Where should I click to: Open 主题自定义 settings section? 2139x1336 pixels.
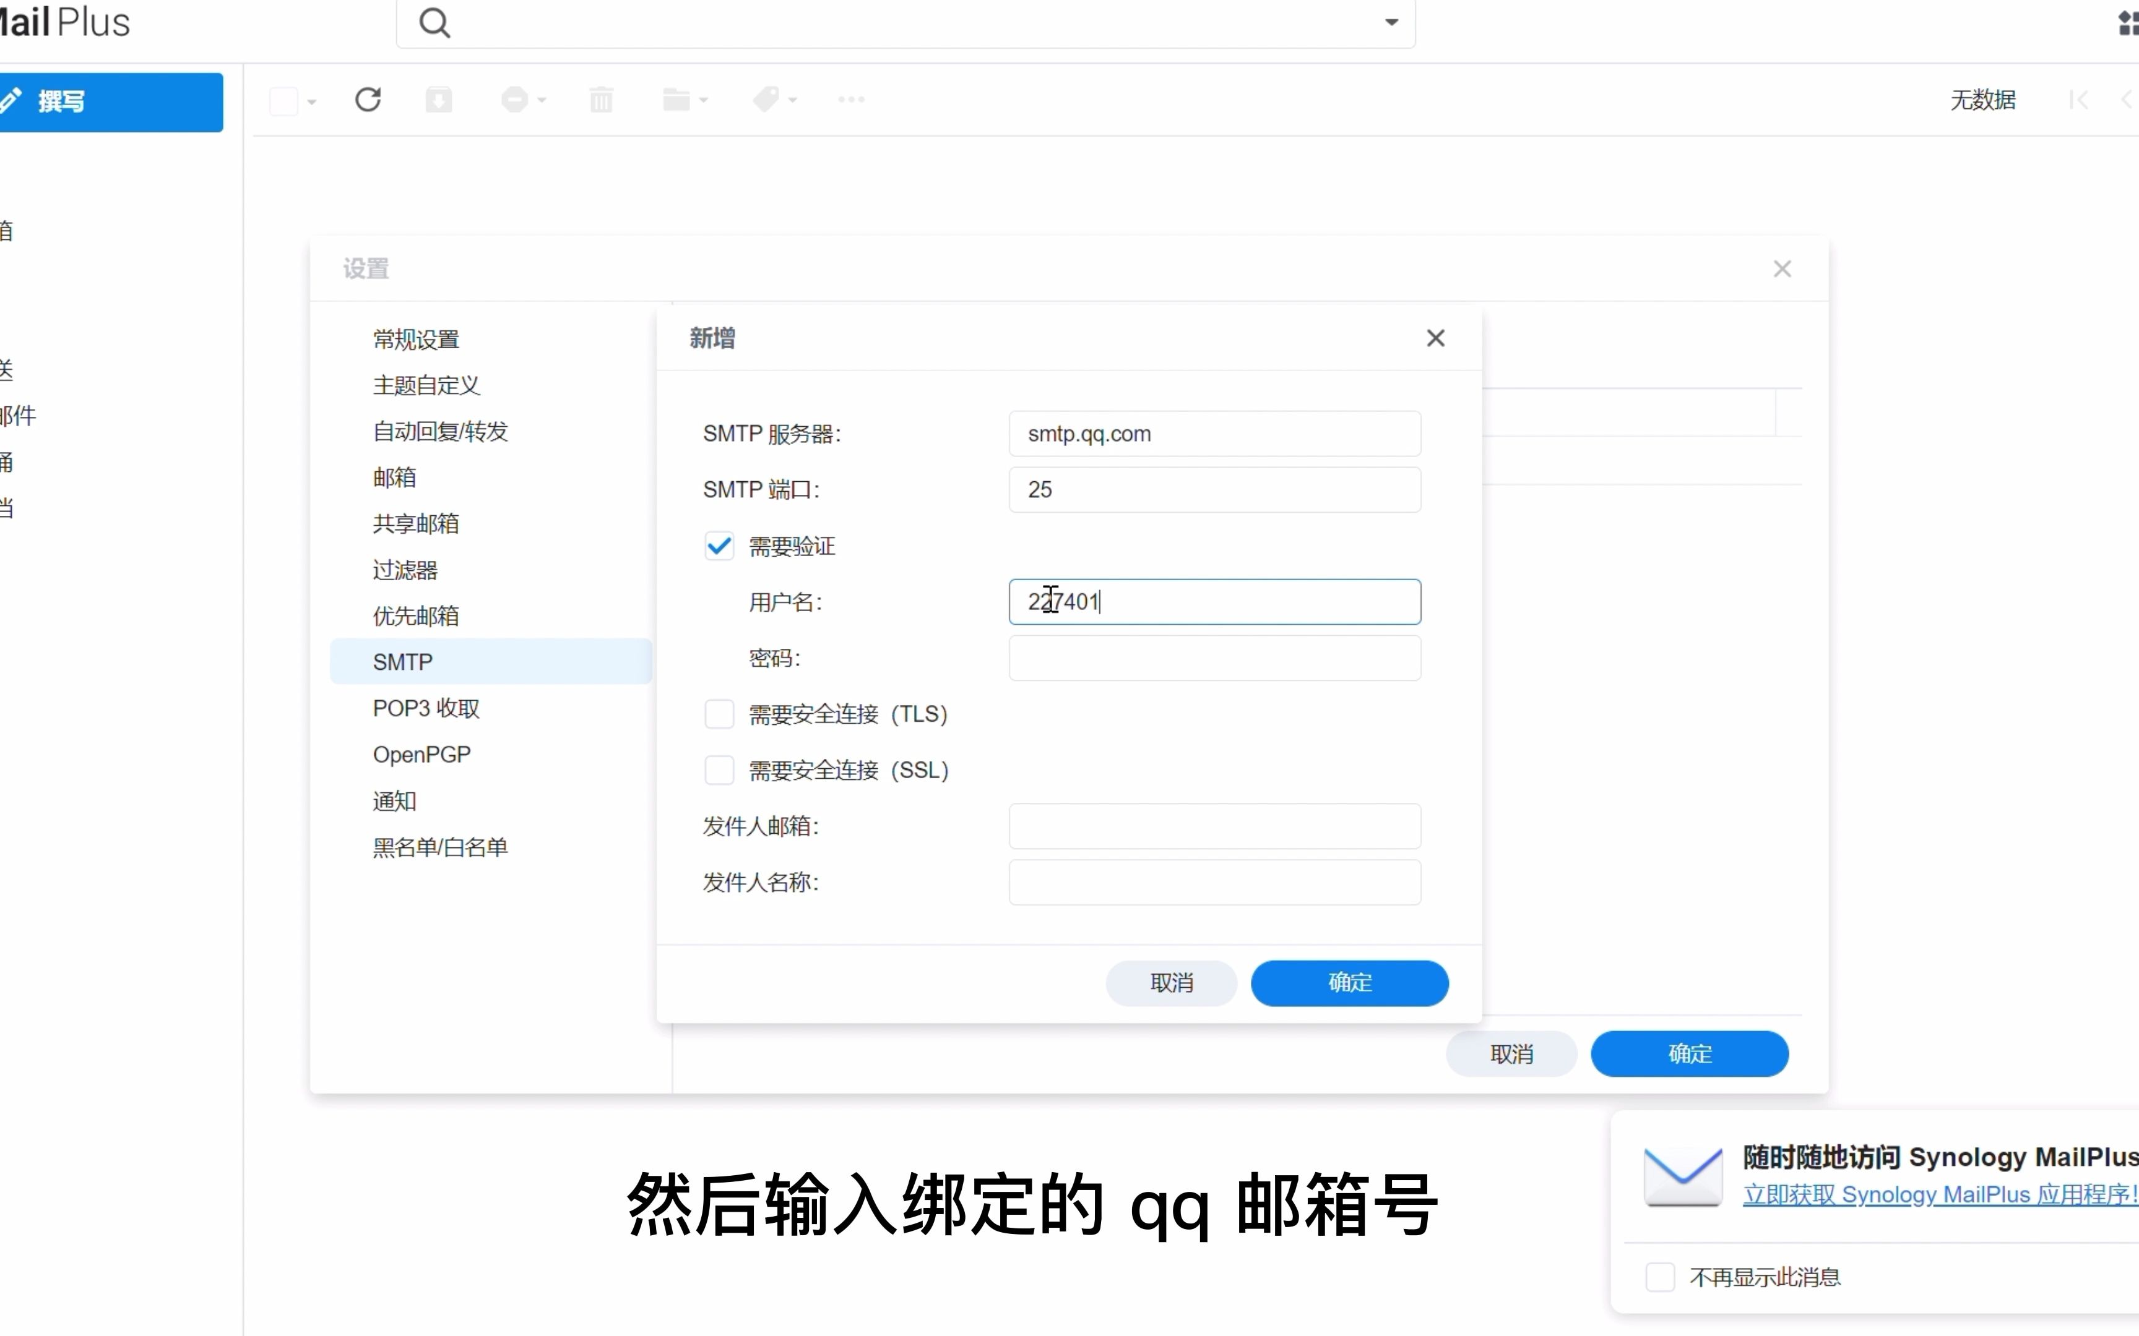pos(426,385)
